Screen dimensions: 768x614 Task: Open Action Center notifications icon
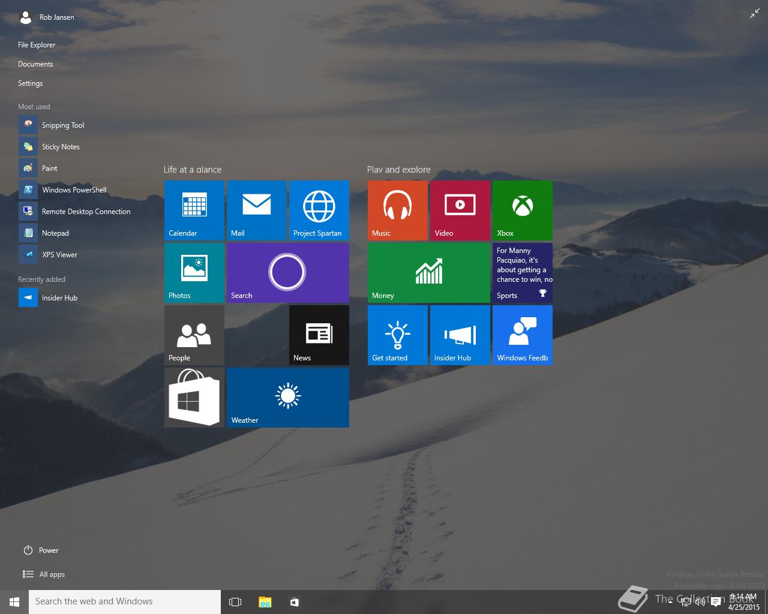click(716, 602)
